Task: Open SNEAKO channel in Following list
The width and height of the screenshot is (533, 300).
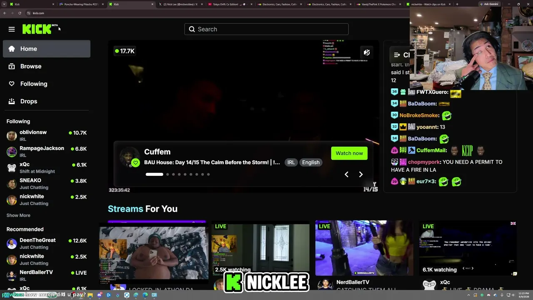Action: coord(47,184)
